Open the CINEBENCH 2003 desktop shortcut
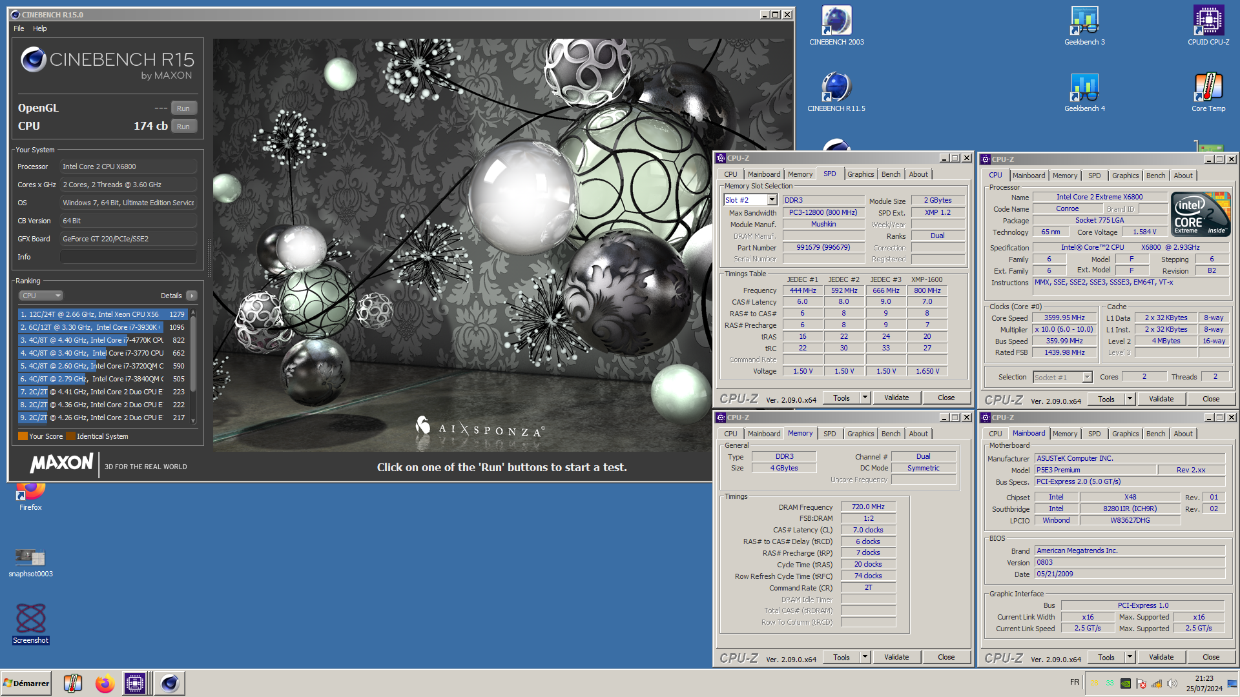Viewport: 1240px width, 697px height. [x=836, y=26]
